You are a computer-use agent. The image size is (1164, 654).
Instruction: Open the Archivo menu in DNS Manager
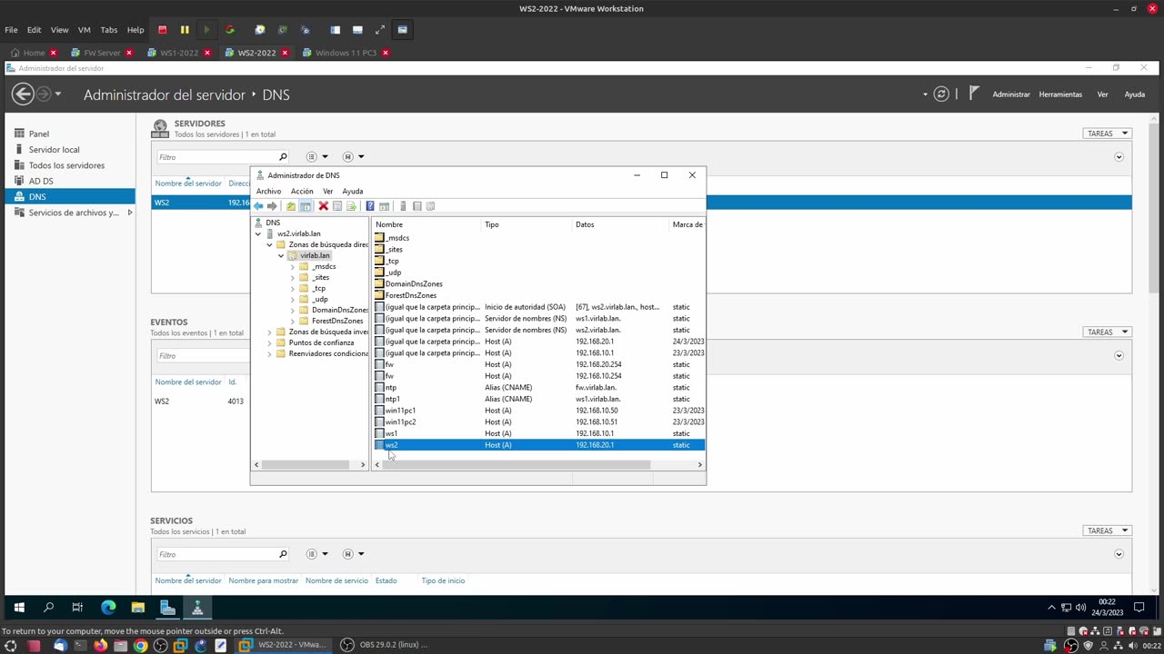268,191
